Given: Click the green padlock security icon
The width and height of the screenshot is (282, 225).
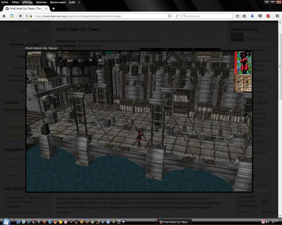Looking at the screenshot, I should [x=31, y=16].
